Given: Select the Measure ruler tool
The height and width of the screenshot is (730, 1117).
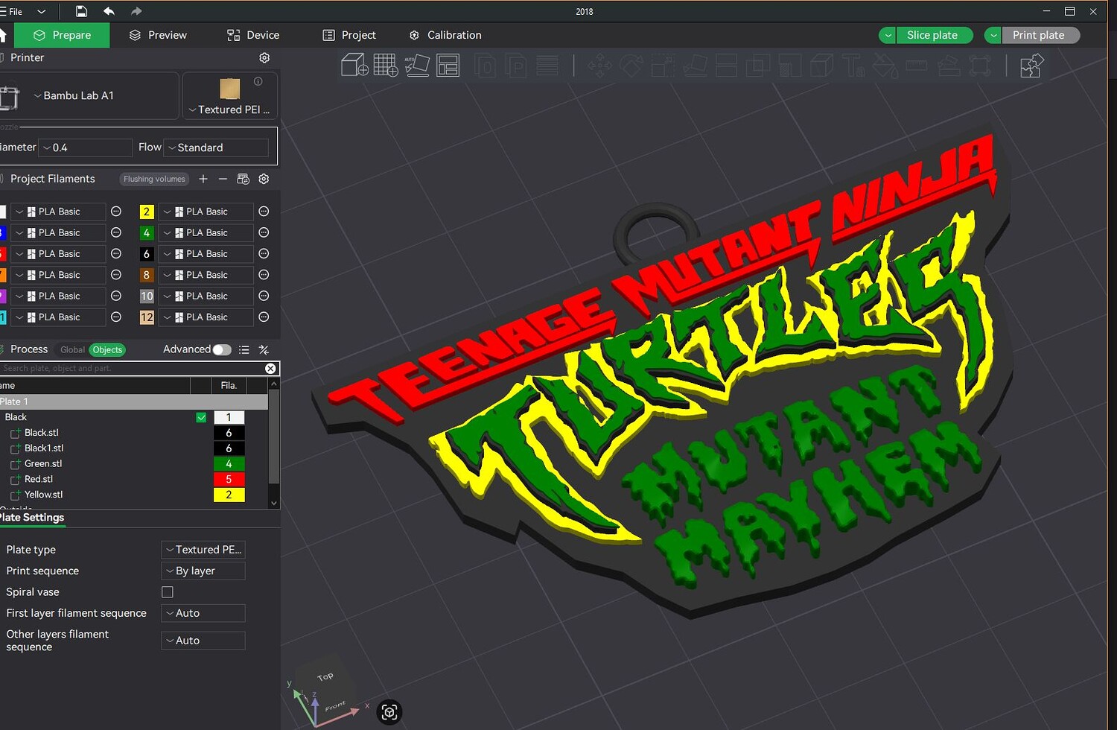Looking at the screenshot, I should pyautogui.click(x=917, y=66).
